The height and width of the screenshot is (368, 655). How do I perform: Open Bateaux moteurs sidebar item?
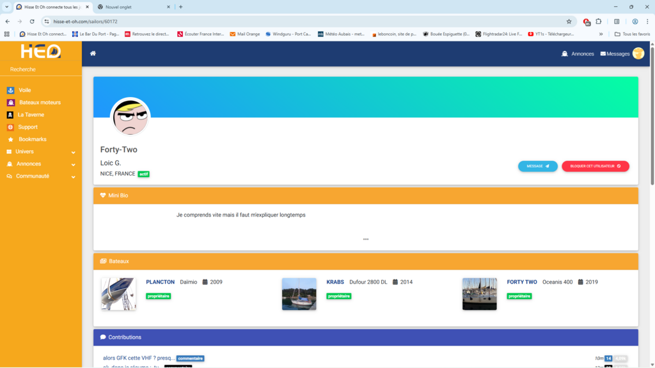(39, 102)
